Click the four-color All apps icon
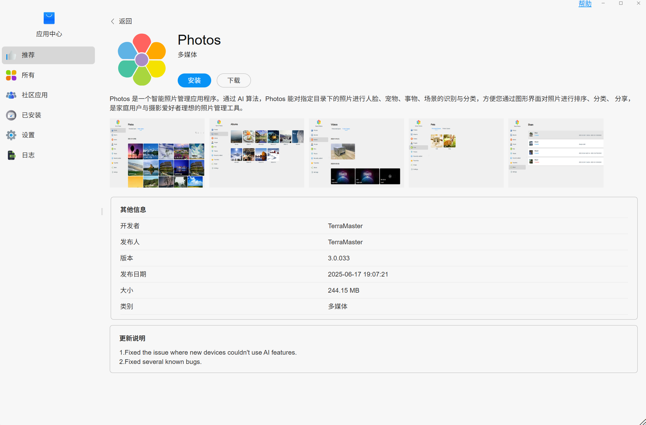Viewport: 646px width, 425px height. pyautogui.click(x=11, y=75)
